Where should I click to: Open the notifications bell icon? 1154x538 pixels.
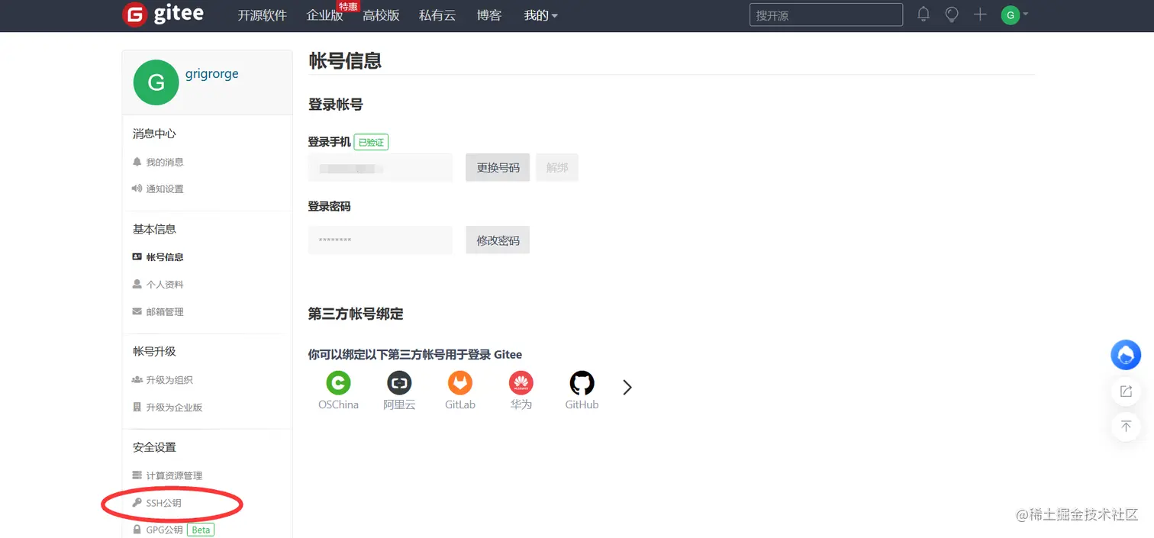click(x=924, y=14)
